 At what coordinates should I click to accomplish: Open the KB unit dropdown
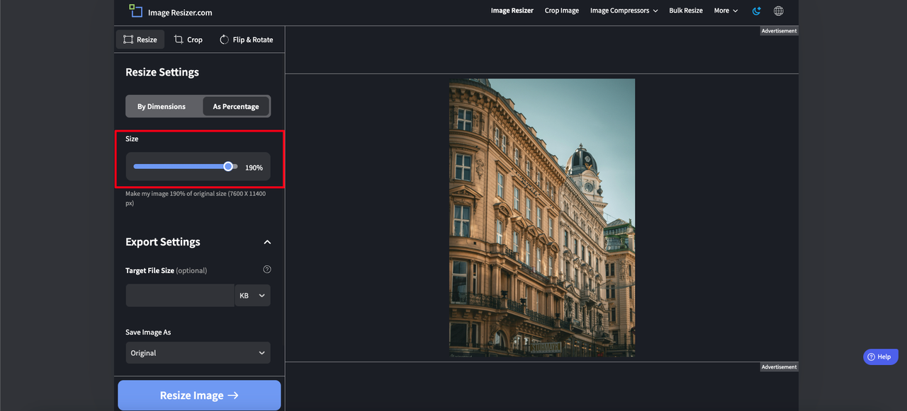[253, 296]
